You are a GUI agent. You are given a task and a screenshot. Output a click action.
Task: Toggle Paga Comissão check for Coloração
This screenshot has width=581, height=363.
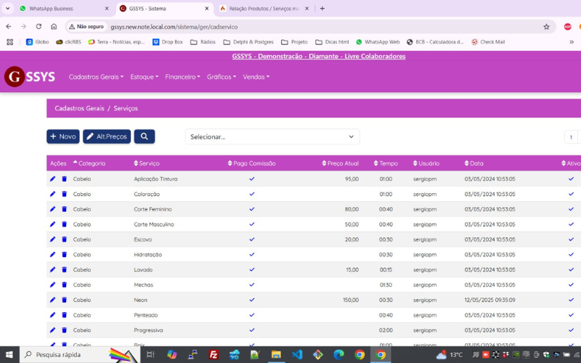click(252, 194)
